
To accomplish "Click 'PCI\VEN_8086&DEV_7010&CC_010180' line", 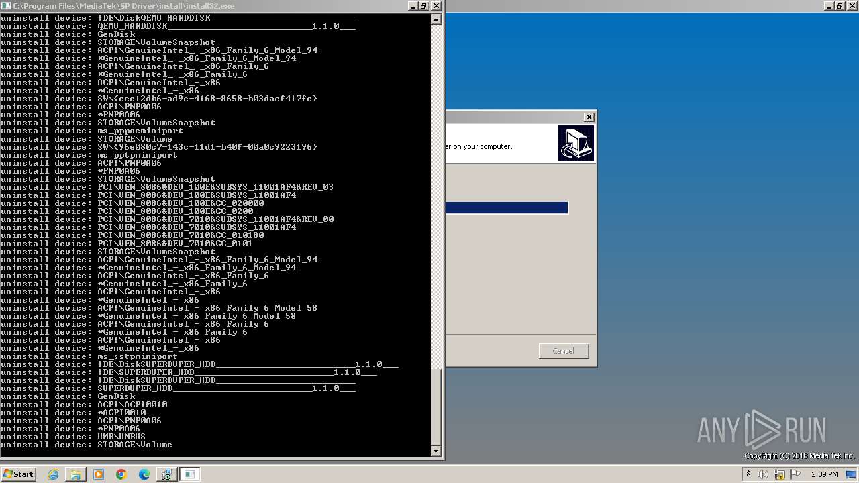I will 132,235.
